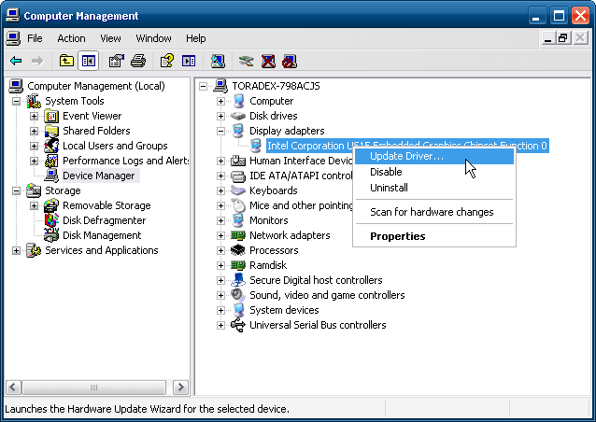This screenshot has width=596, height=422.
Task: Click the Local Users and Groups icon
Action: (51, 146)
